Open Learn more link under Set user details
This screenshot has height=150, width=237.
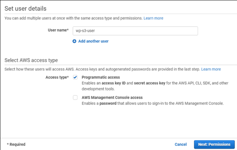point(153,18)
